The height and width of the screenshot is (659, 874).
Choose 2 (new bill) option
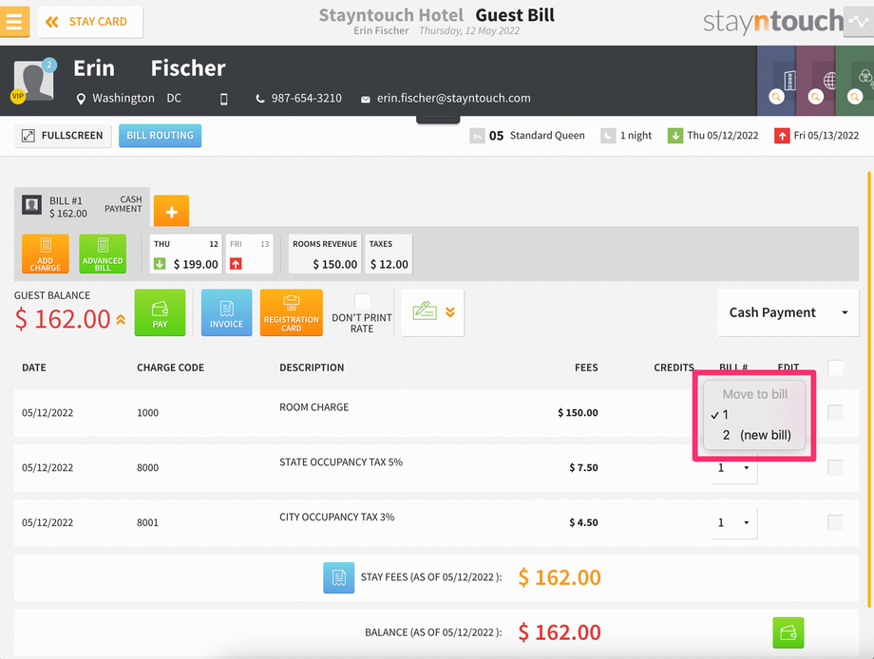pos(754,435)
